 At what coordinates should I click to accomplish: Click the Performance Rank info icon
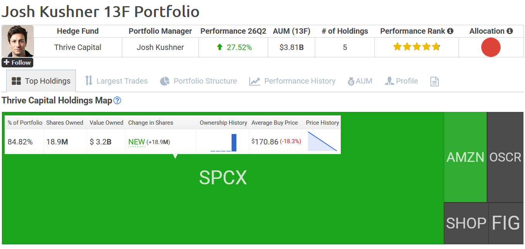[x=450, y=31]
